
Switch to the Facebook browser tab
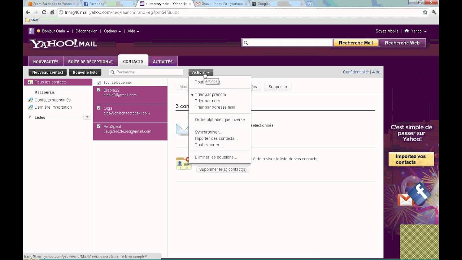coord(108,4)
